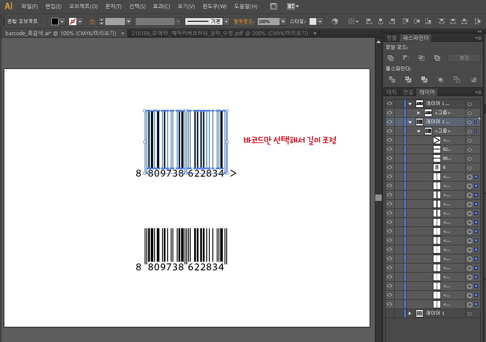486x342 pixels.
Task: Toggle visibility of top 레이어 1 layer
Action: click(390, 103)
